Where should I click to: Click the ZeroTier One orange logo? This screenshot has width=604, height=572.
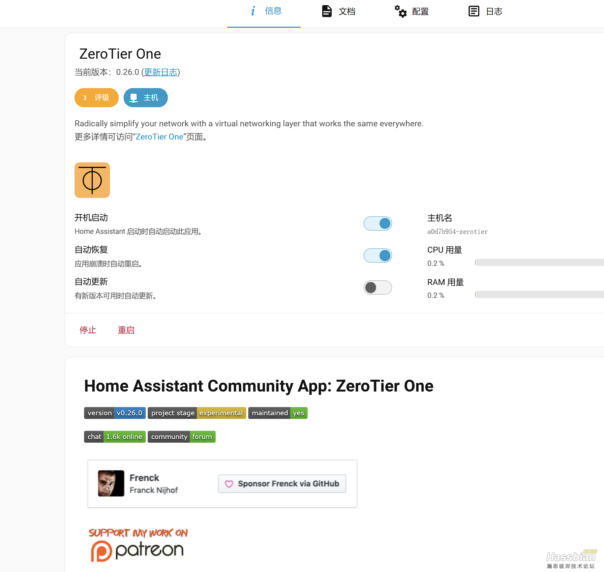pyautogui.click(x=92, y=180)
